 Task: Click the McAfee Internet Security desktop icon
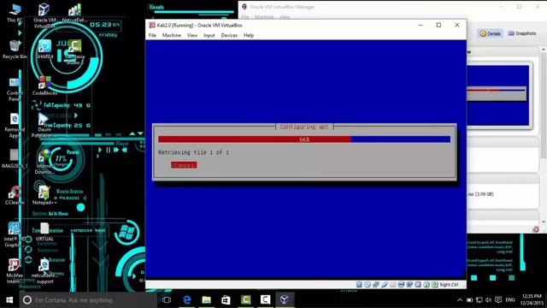tap(14, 272)
